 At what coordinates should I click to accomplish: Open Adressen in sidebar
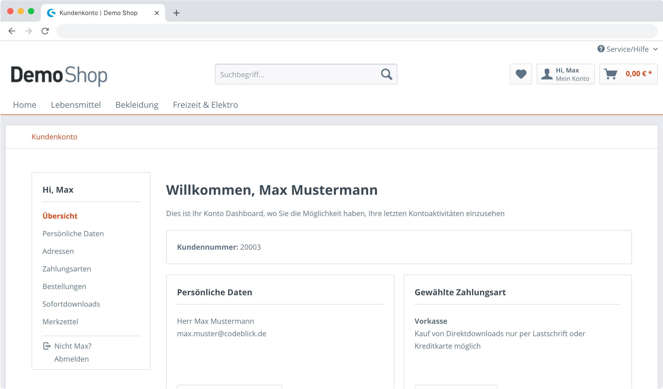58,251
